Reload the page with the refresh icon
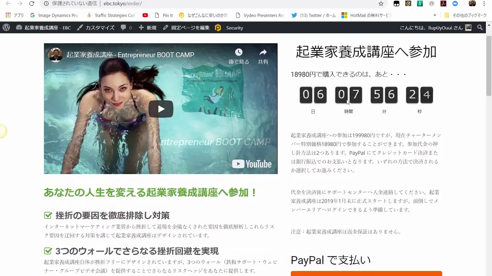Image resolution: width=492 pixels, height=276 pixels. [32, 4]
